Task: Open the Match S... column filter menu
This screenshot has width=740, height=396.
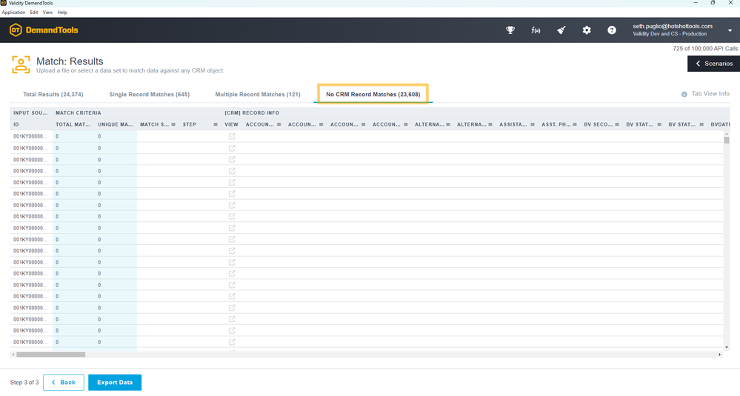Action: click(x=173, y=124)
